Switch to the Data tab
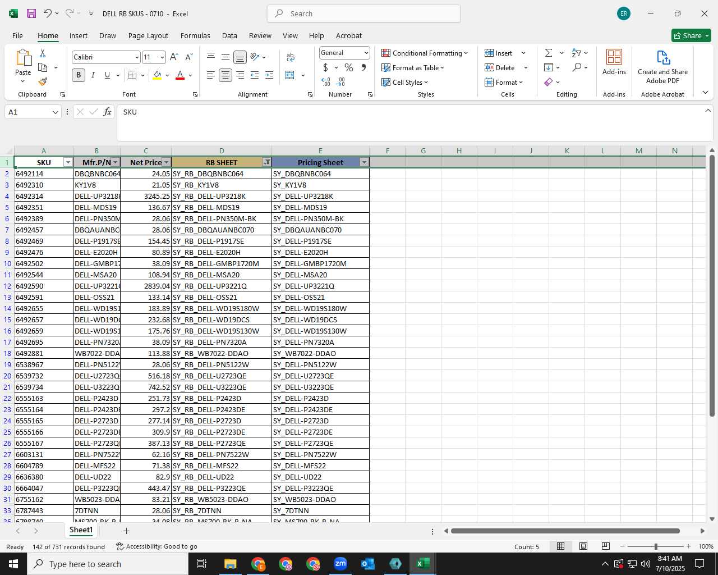 click(229, 35)
